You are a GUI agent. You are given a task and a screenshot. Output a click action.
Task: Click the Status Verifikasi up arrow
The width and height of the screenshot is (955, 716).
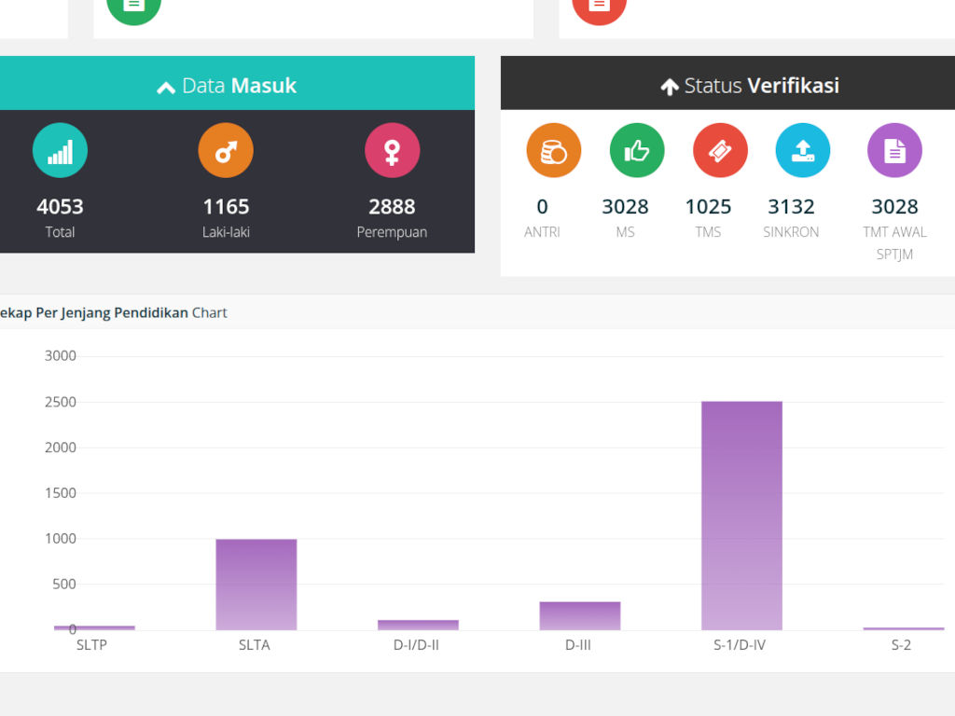point(669,88)
